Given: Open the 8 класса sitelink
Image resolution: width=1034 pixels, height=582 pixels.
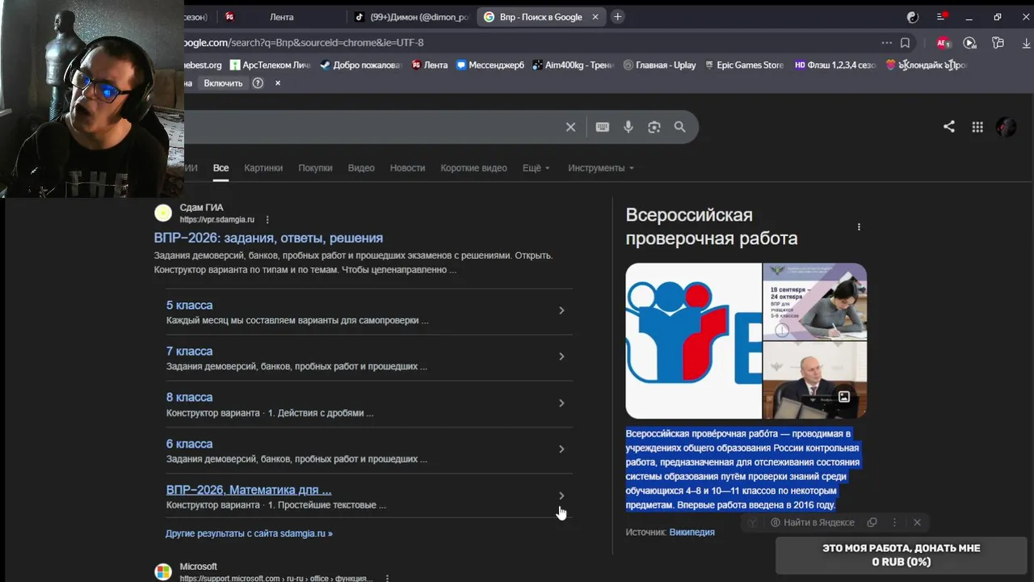Looking at the screenshot, I should [189, 398].
